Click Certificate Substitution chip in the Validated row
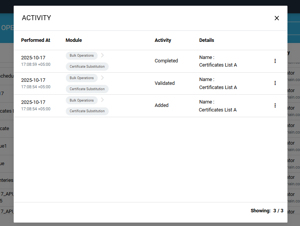Viewport: 300px width, 226px height. 87,89
